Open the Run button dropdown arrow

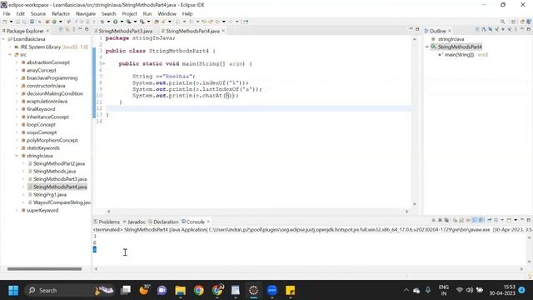[x=122, y=22]
